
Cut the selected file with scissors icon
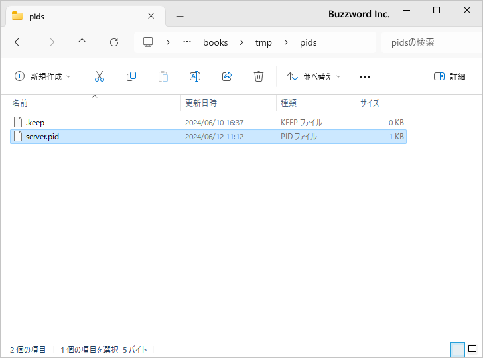[x=100, y=76]
